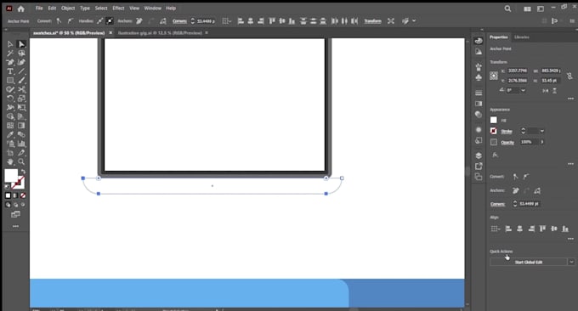Viewport: 578px width, 311px height.
Task: Expand the Opacity slider arrow
Action: tap(542, 142)
